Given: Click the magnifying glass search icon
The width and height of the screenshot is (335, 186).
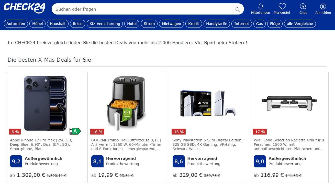Looking at the screenshot, I should coord(238,9).
